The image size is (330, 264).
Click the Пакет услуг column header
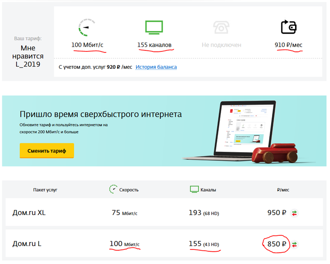45,190
